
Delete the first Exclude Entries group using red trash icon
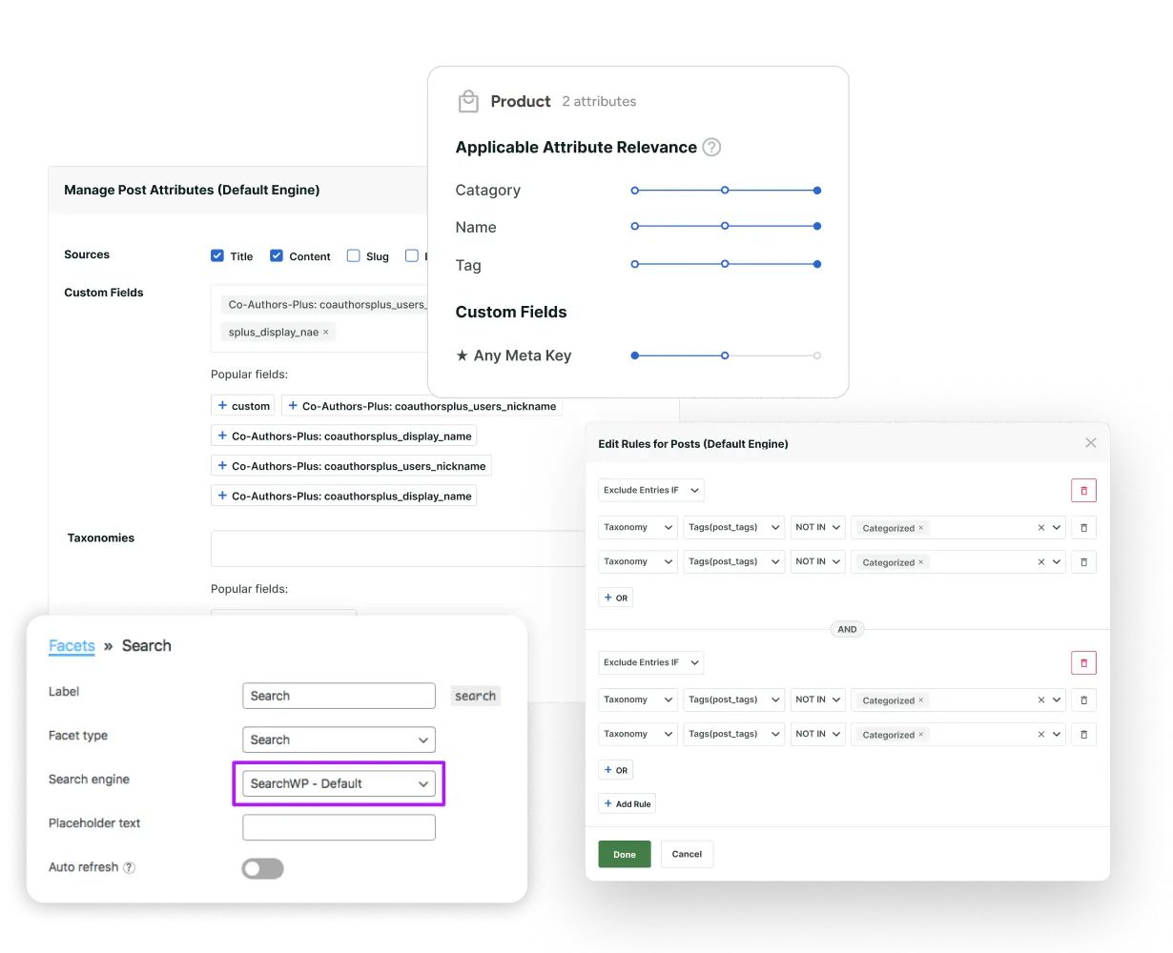click(1083, 490)
